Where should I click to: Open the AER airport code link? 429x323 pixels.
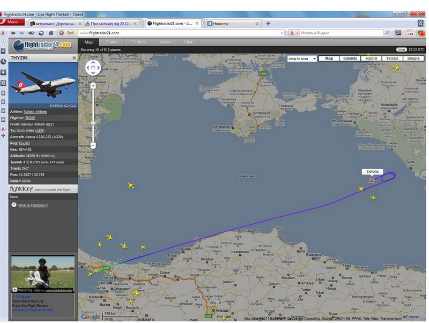coord(40,130)
